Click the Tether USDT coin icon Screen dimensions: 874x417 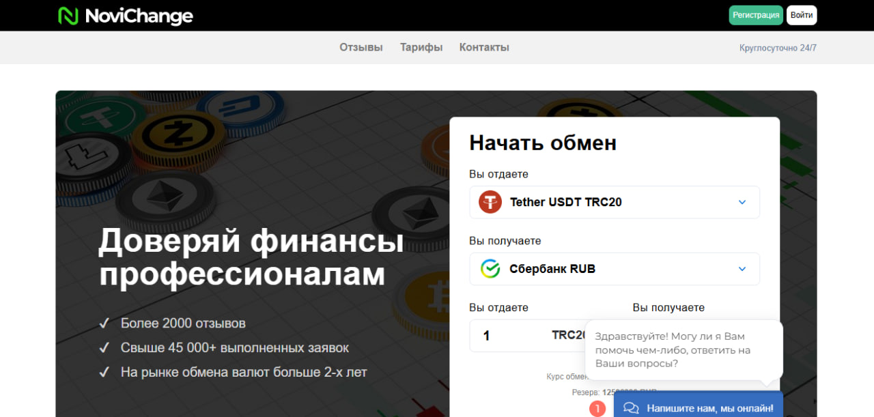point(490,202)
